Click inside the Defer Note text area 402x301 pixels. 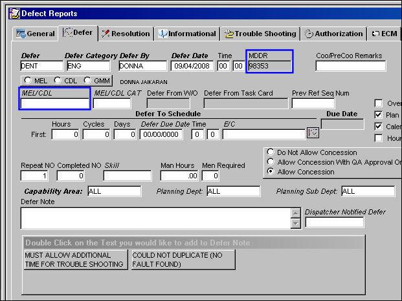pyautogui.click(x=155, y=218)
